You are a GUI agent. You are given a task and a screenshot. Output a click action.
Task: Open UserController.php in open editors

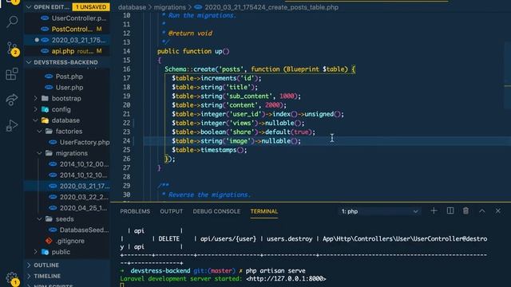tap(78, 18)
